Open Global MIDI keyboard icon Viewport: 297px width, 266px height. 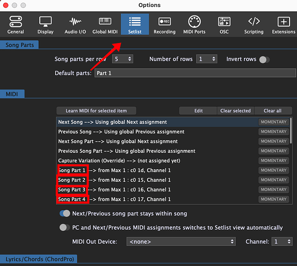105,21
